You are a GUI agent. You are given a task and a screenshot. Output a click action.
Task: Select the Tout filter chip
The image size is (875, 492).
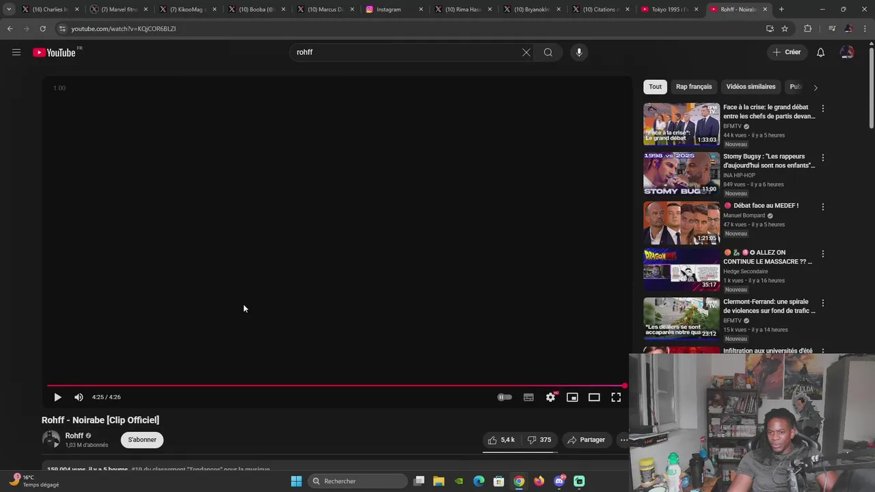pos(655,87)
